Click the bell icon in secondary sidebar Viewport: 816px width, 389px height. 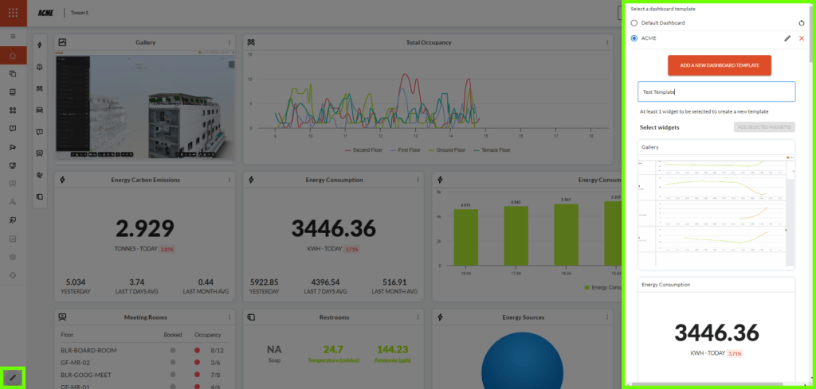pyautogui.click(x=40, y=66)
